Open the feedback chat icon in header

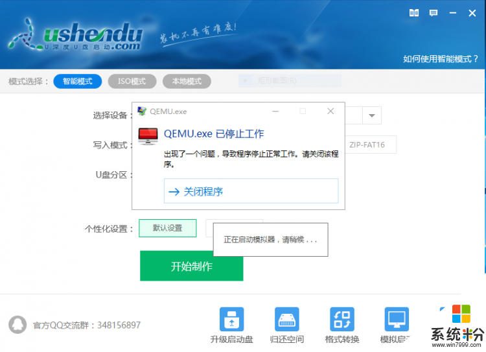(x=434, y=13)
